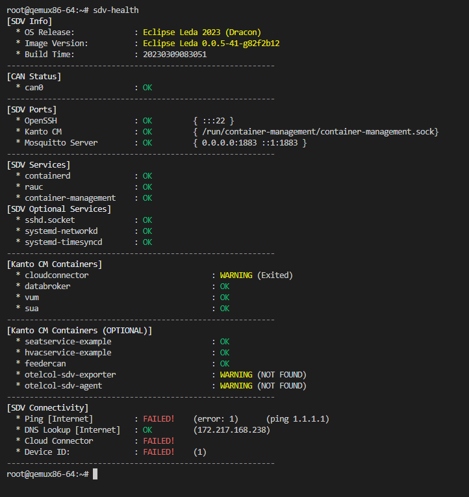Click the otelcol-sdv-exporter label
The image size is (469, 497).
[x=70, y=375]
